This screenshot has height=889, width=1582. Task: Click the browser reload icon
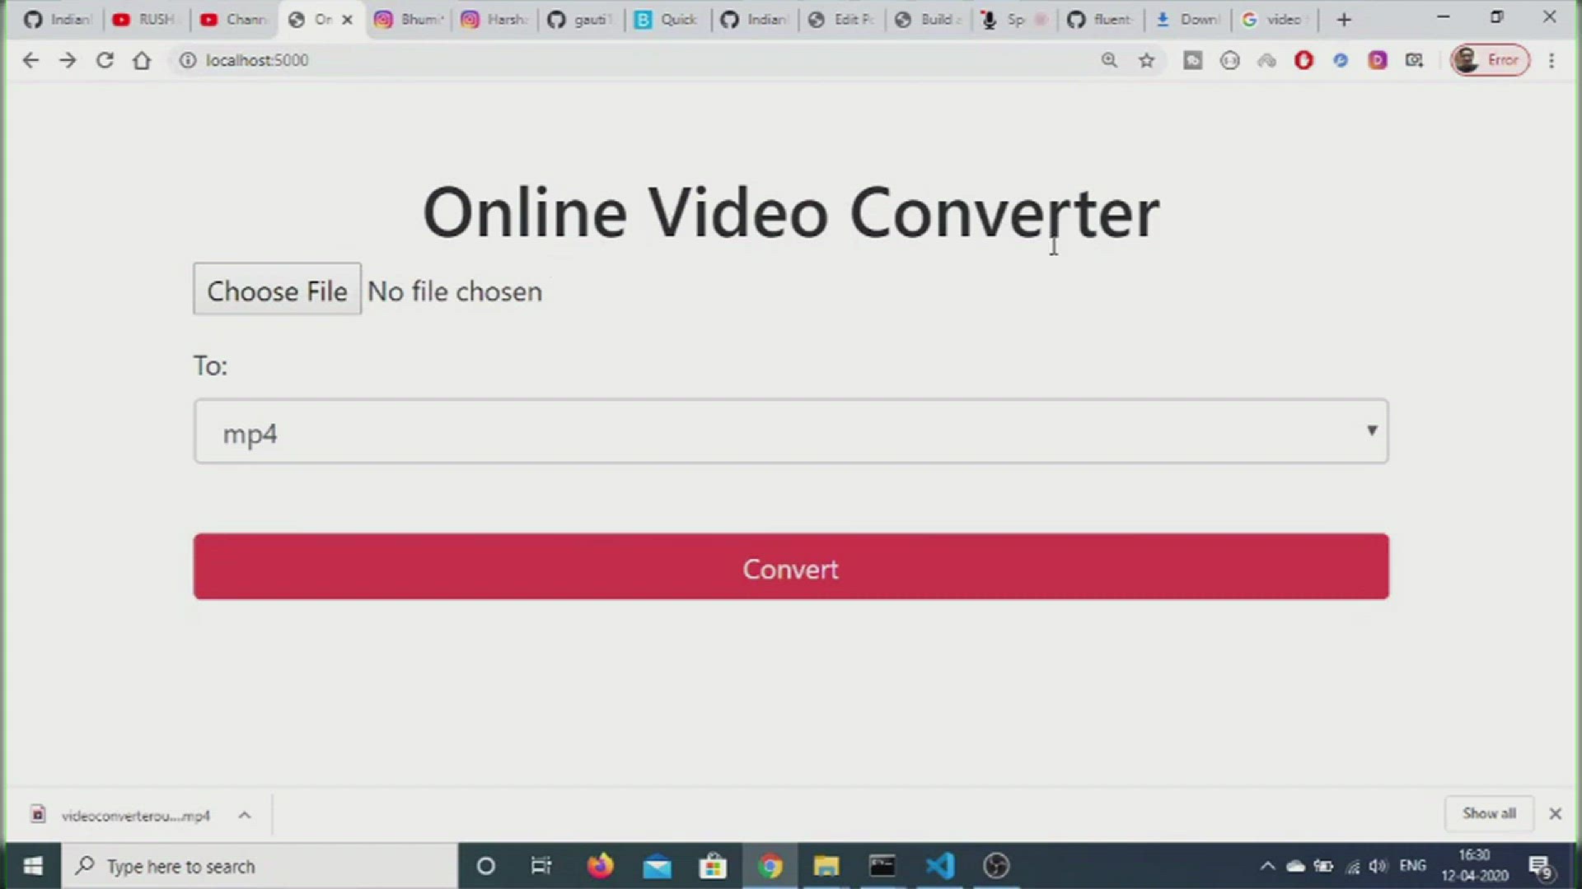[105, 60]
